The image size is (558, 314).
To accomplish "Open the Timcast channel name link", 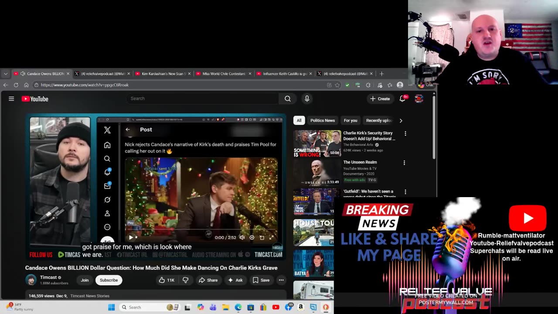I will click(x=48, y=277).
